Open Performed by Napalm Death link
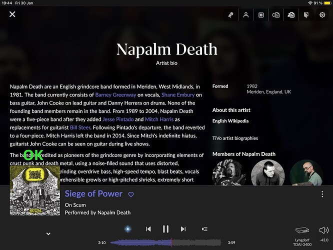This screenshot has height=250, width=333. [x=97, y=212]
